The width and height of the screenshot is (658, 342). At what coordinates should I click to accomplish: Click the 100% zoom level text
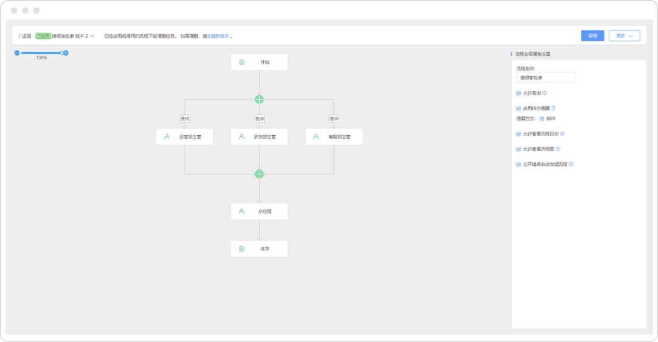pos(41,58)
